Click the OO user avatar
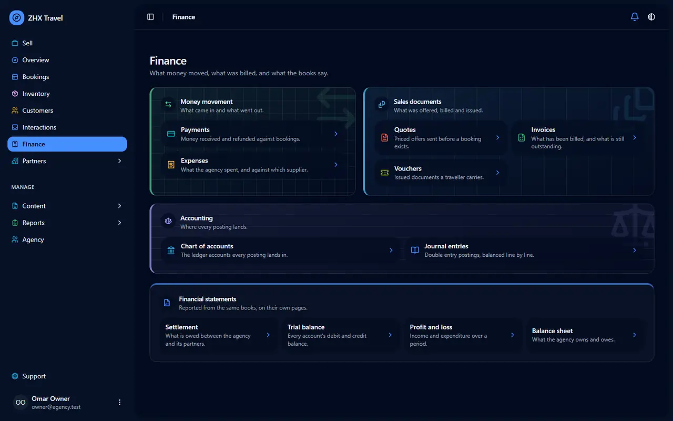This screenshot has height=421, width=673. pos(21,402)
